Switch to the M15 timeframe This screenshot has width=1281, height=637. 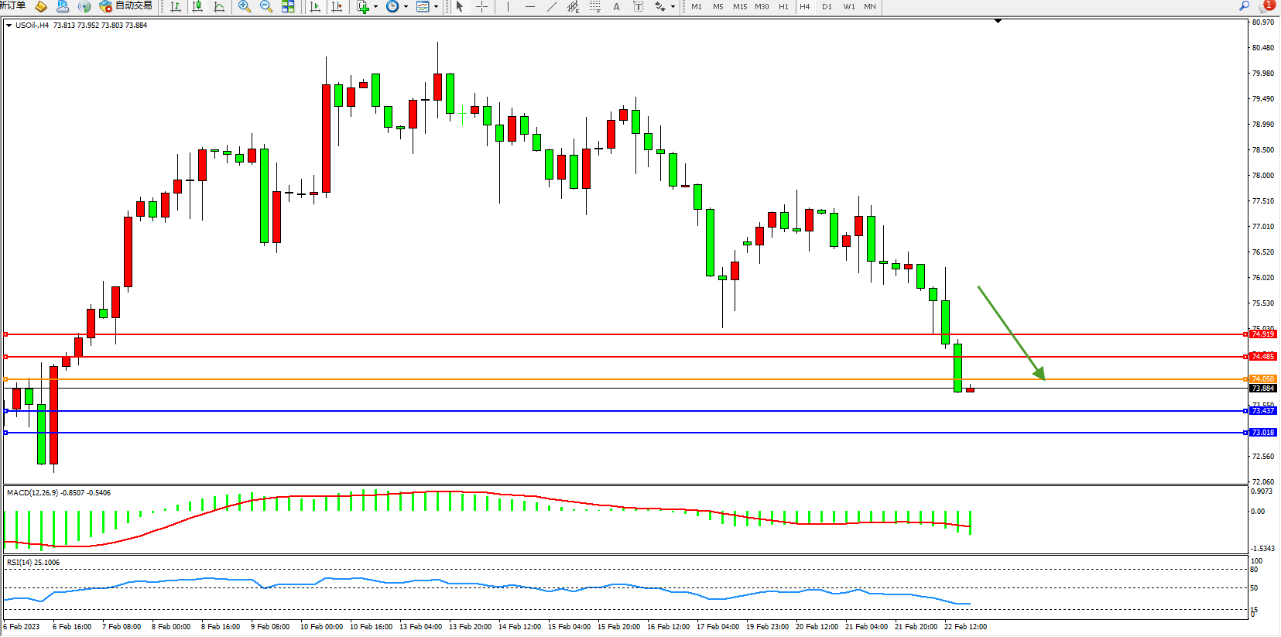coord(740,7)
